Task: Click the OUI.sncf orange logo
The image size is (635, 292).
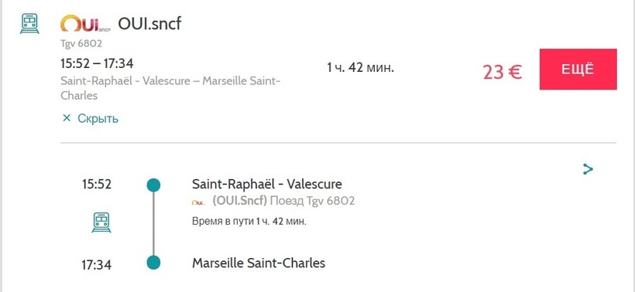Action: click(x=85, y=23)
